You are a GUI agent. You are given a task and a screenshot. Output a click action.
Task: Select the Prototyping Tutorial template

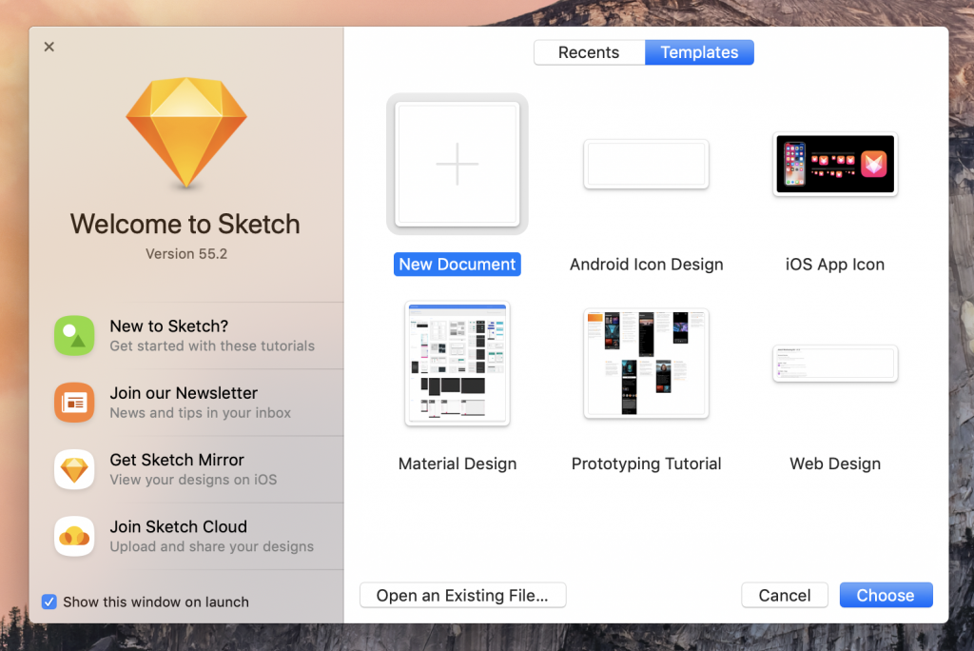pyautogui.click(x=646, y=363)
